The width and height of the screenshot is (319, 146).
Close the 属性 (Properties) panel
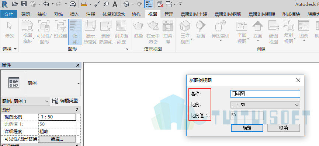tap(78, 65)
